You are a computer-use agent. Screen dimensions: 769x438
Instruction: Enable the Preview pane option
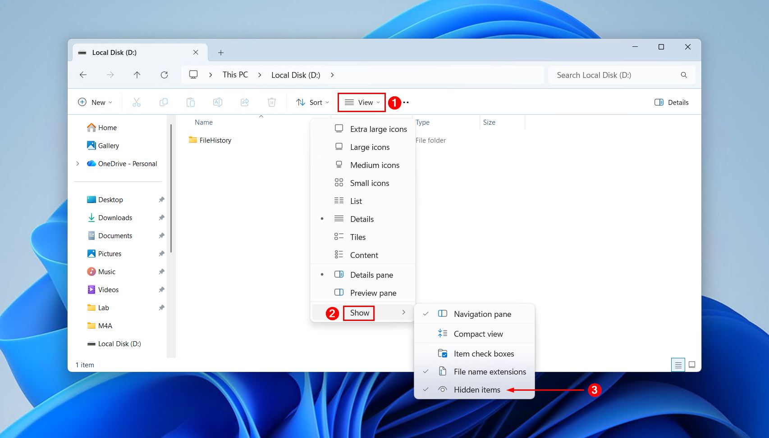click(363, 293)
